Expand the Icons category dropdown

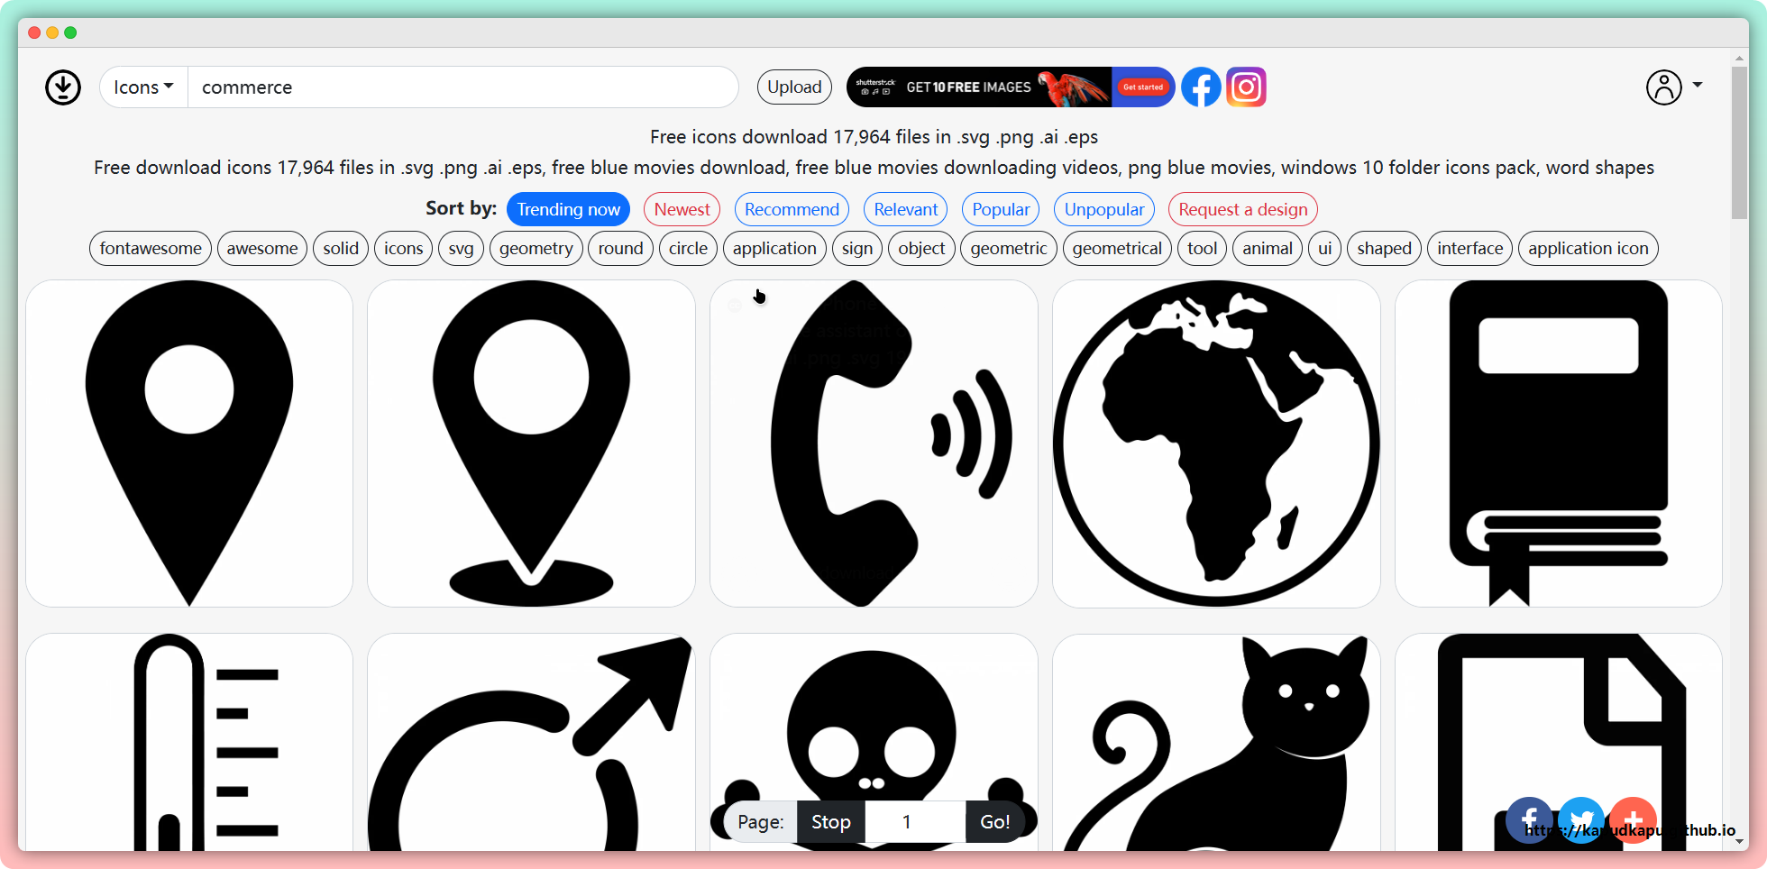tap(143, 87)
